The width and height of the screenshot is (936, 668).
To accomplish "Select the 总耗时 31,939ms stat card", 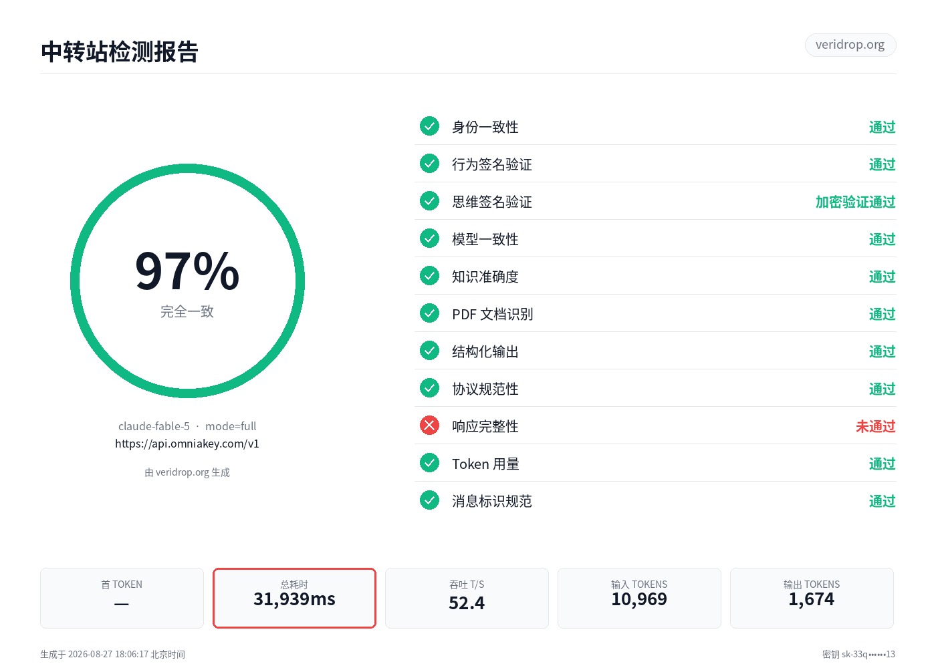I will pyautogui.click(x=294, y=598).
